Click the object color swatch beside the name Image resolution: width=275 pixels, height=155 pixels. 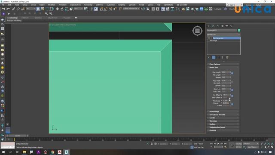pos(239,31)
